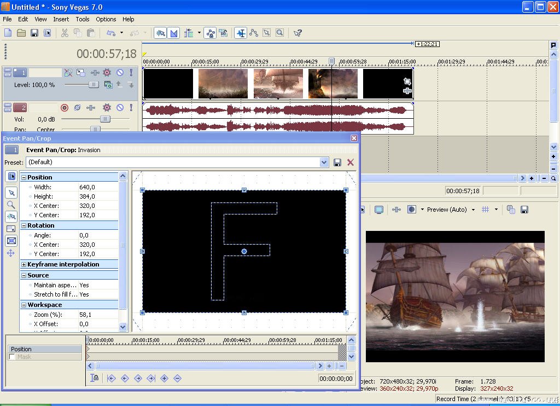Select the Position keyframe row
560x406 pixels.
[45, 349]
